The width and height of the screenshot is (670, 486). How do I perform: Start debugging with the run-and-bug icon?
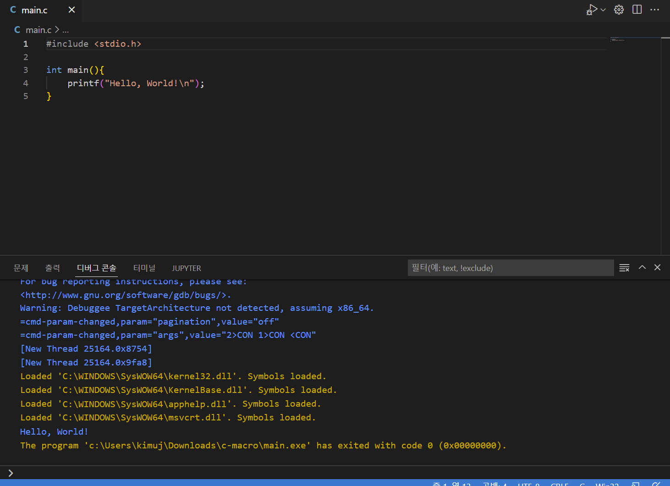[592, 9]
